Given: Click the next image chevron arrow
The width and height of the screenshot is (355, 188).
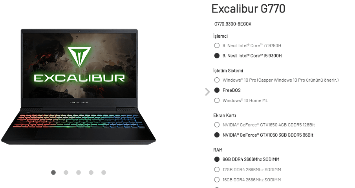Looking at the screenshot, I should (x=207, y=92).
